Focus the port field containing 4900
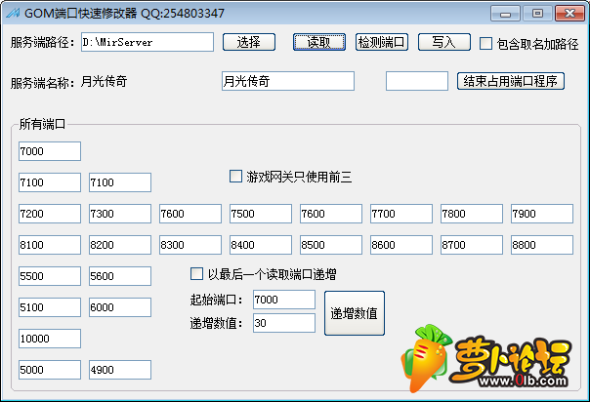590x402 pixels. 120,370
